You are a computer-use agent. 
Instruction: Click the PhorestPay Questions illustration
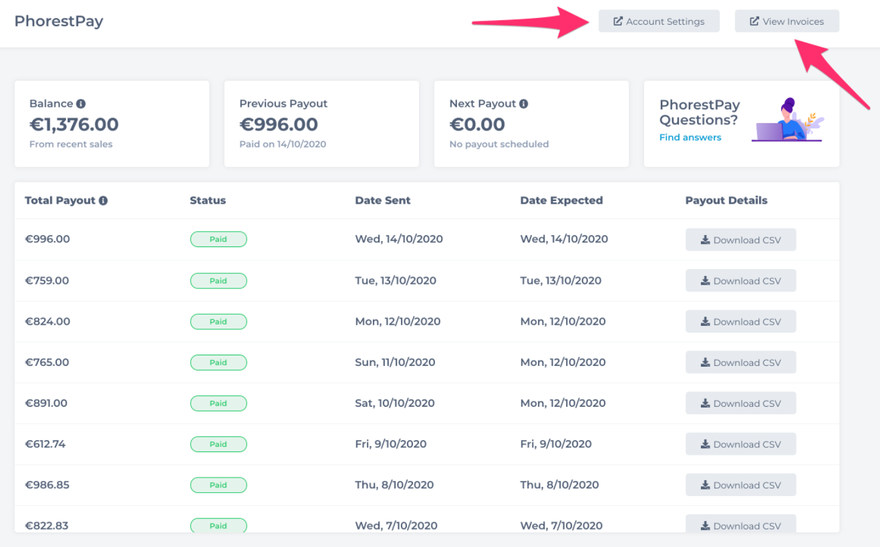(788, 120)
